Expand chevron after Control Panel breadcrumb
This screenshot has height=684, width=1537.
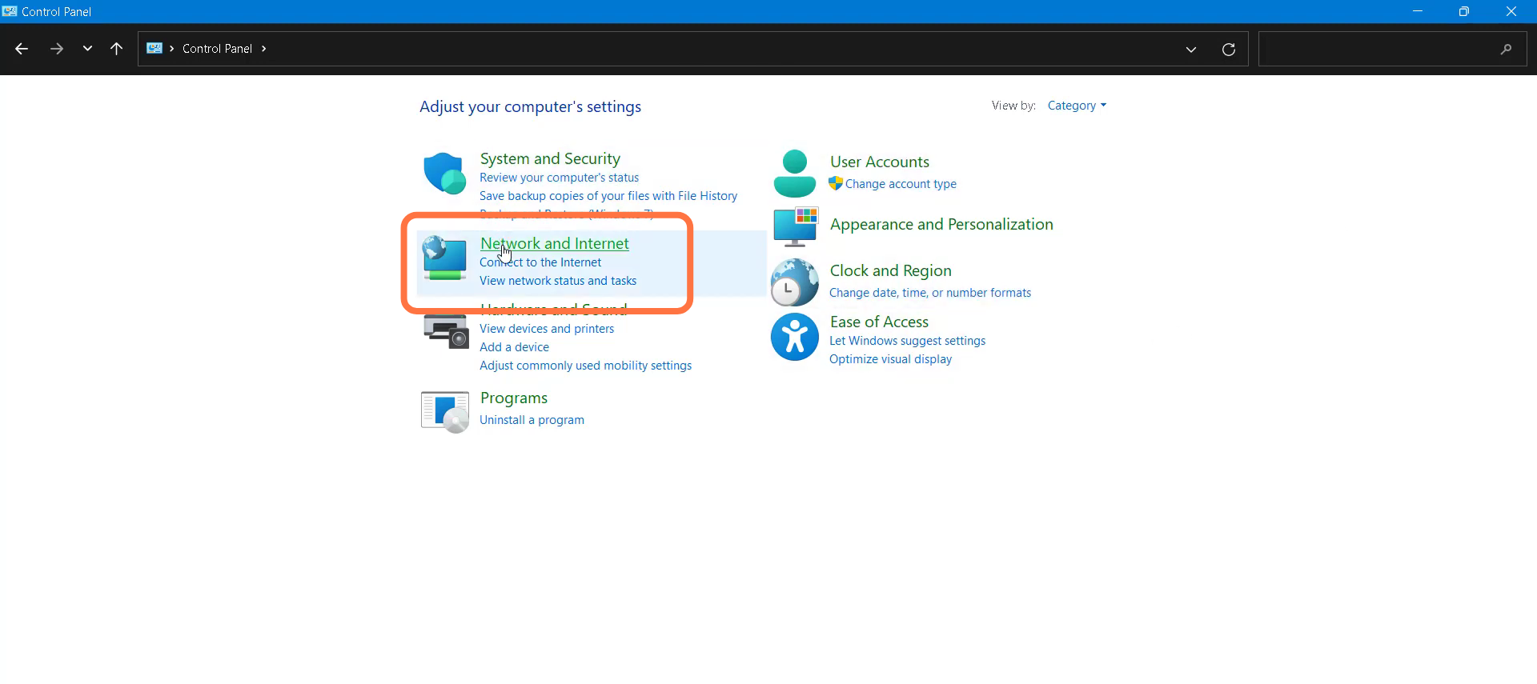(263, 48)
